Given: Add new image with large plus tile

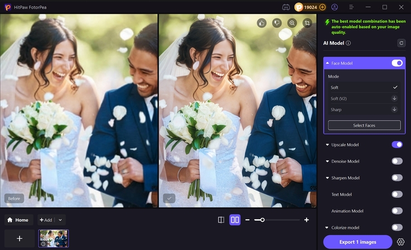Looking at the screenshot, I should pos(20,238).
